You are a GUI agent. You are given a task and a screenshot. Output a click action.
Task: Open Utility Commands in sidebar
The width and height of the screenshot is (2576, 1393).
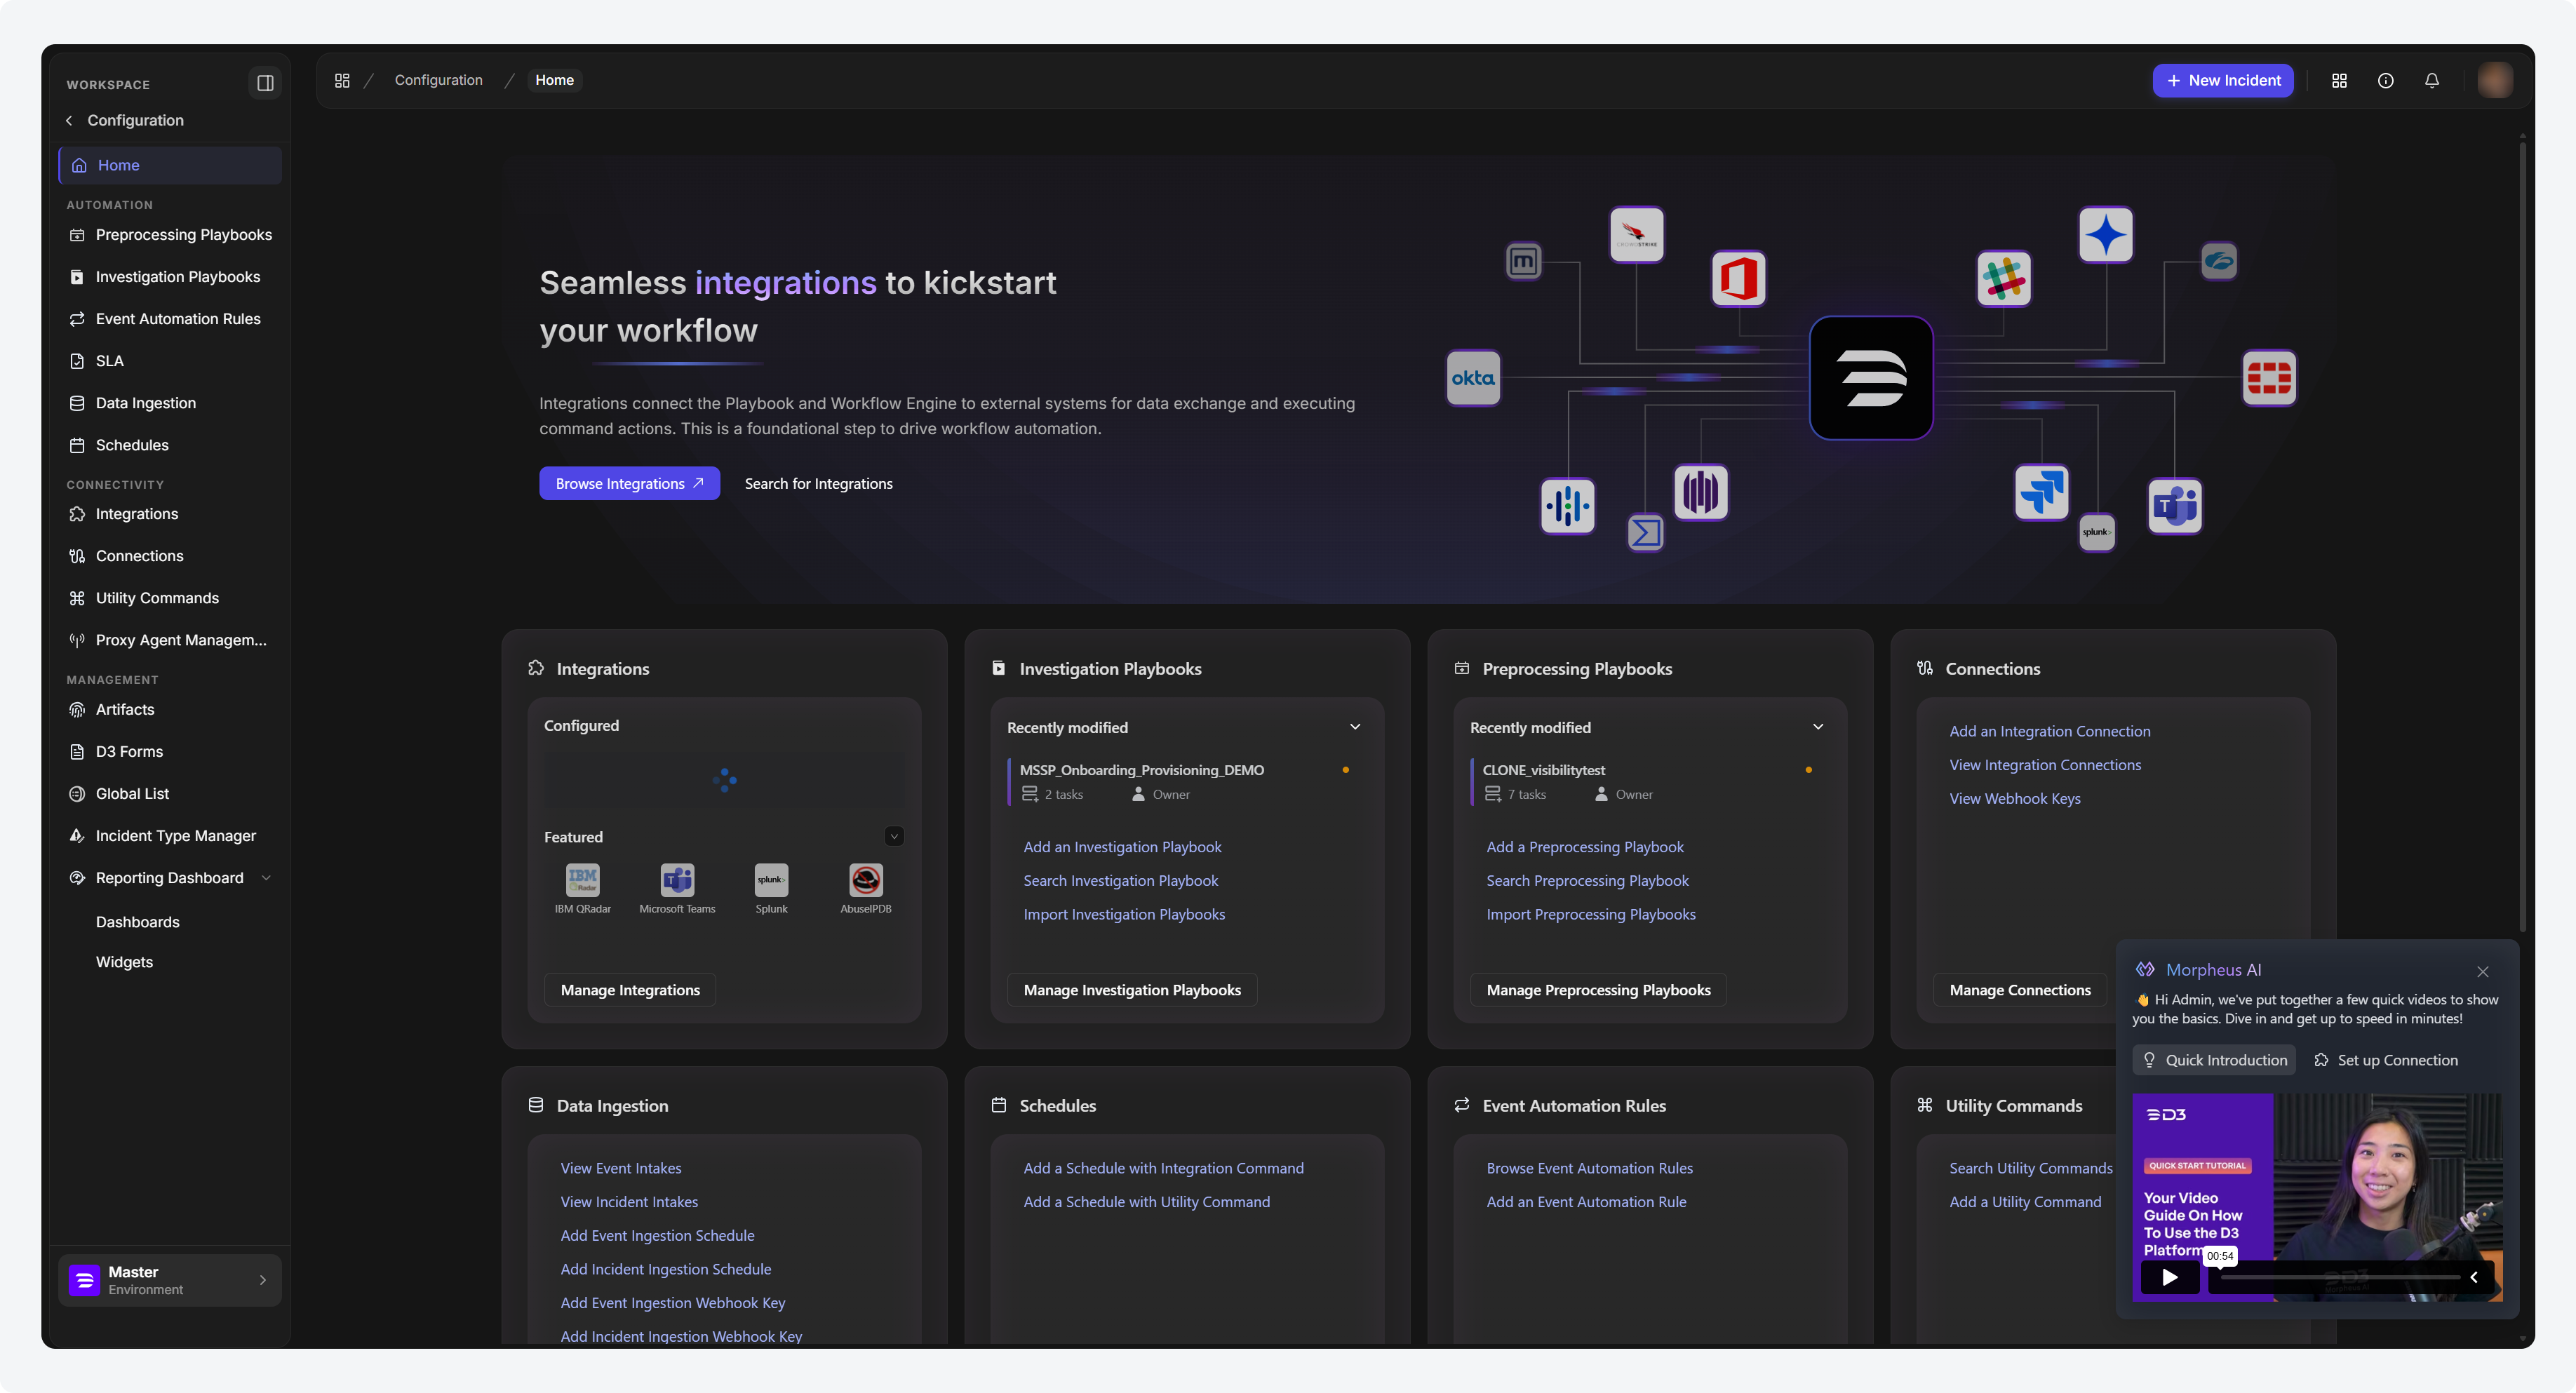[170, 598]
